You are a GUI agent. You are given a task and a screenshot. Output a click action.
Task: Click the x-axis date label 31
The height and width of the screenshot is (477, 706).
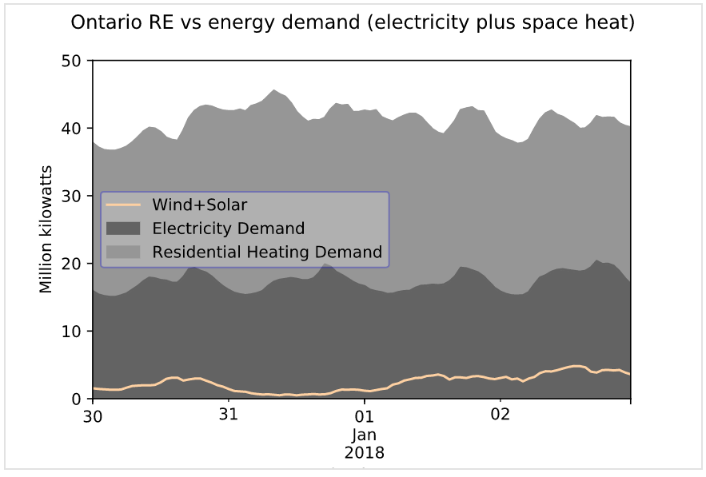point(229,416)
